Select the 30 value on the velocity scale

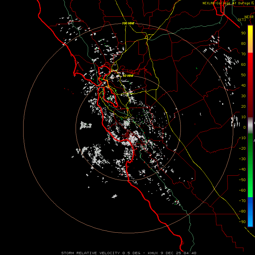point(243,96)
